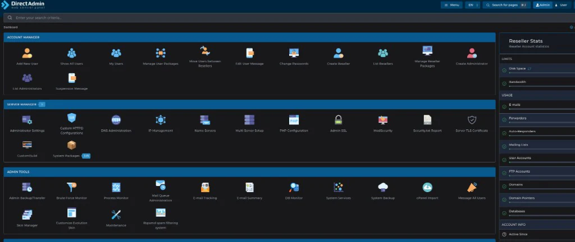Screen dimensions: 575x242
Task: Open the PHP Configuration icon
Action: coord(294,120)
